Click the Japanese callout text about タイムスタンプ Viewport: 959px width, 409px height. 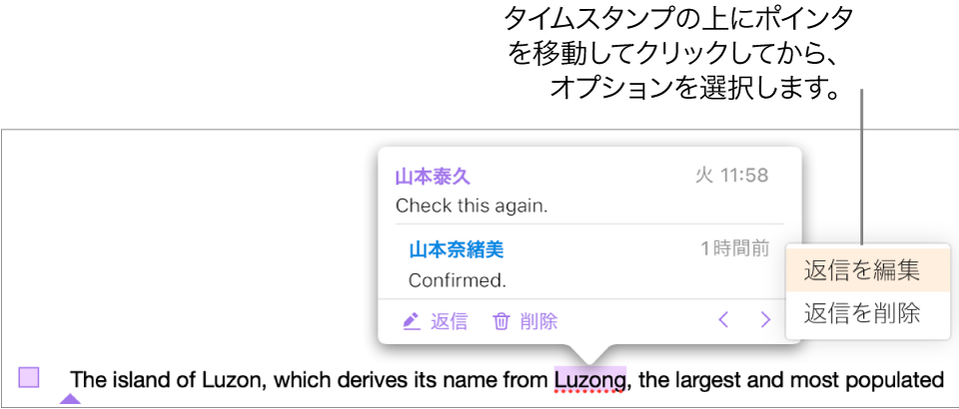click(677, 54)
